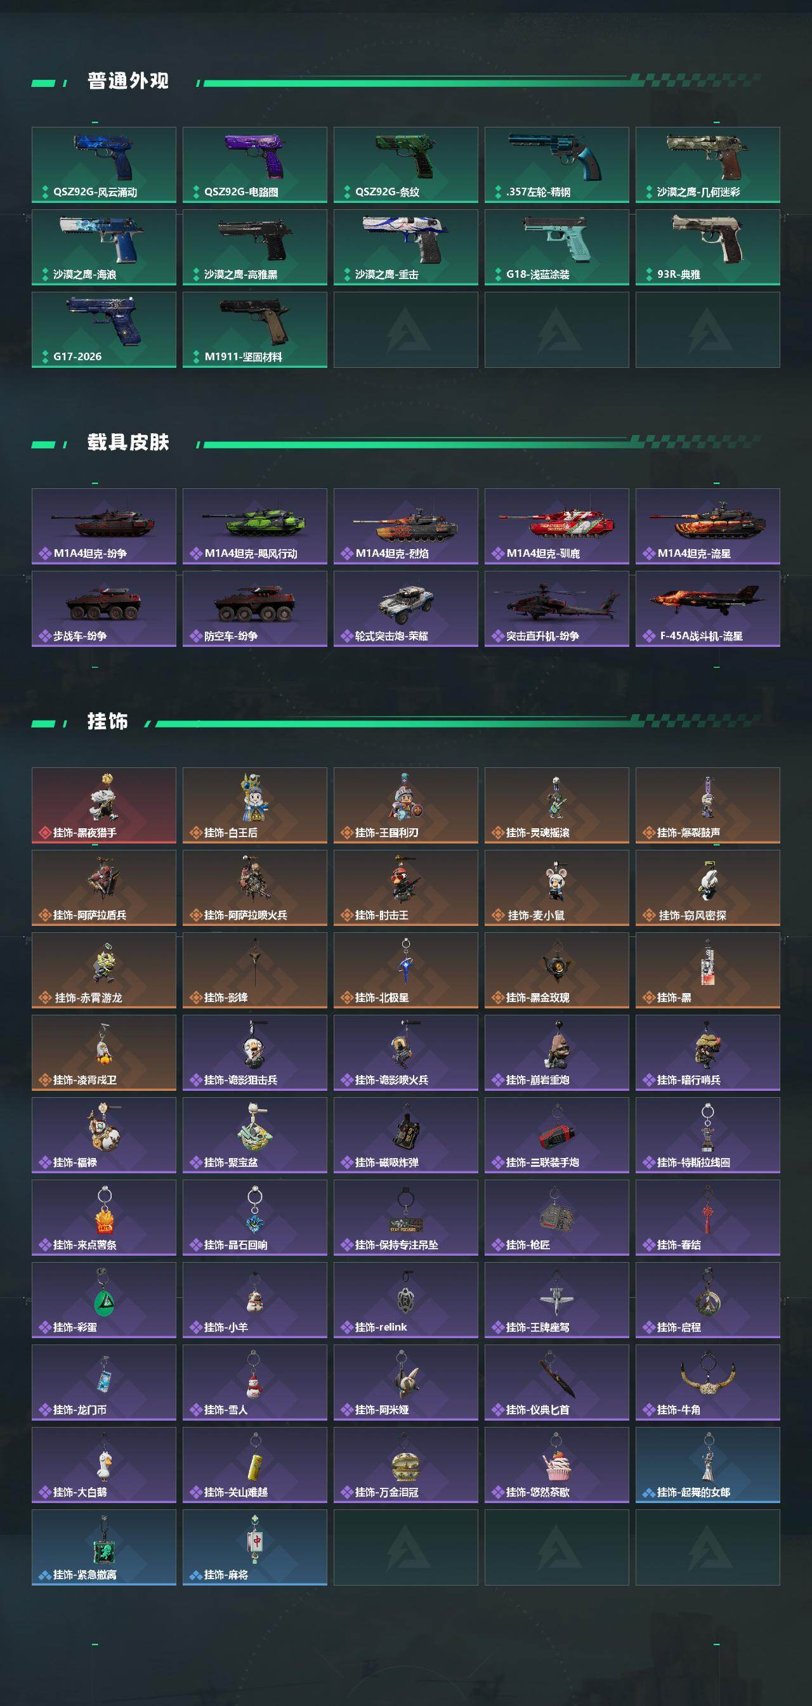This screenshot has width=812, height=1706.
Task: Click the M1911-坚固材料 item
Action: (255, 330)
